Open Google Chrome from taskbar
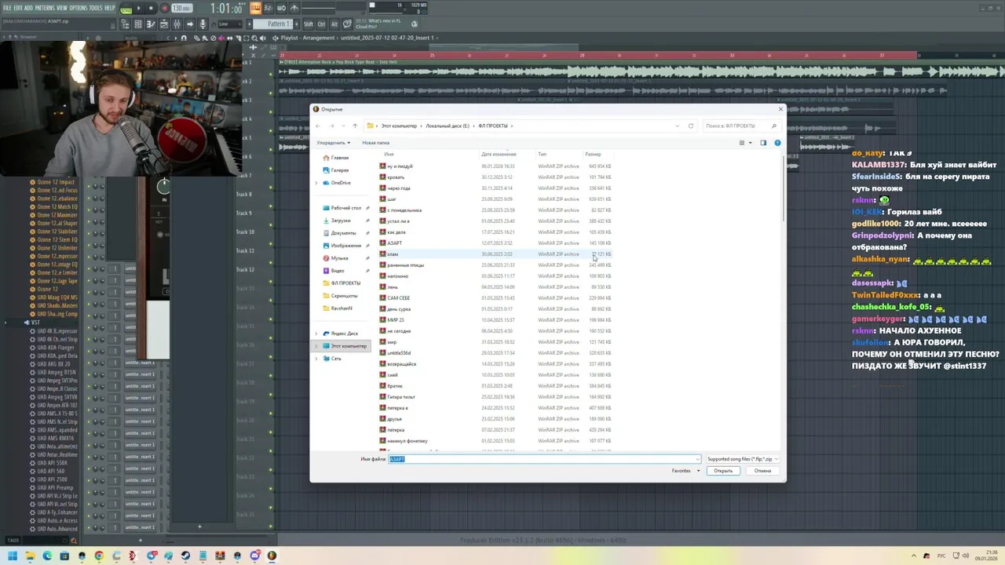Viewport: 1005px width, 565px height. point(99,556)
